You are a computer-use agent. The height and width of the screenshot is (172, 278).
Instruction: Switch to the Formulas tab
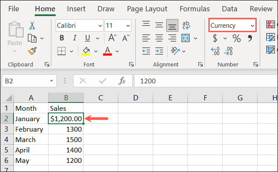click(x=194, y=9)
